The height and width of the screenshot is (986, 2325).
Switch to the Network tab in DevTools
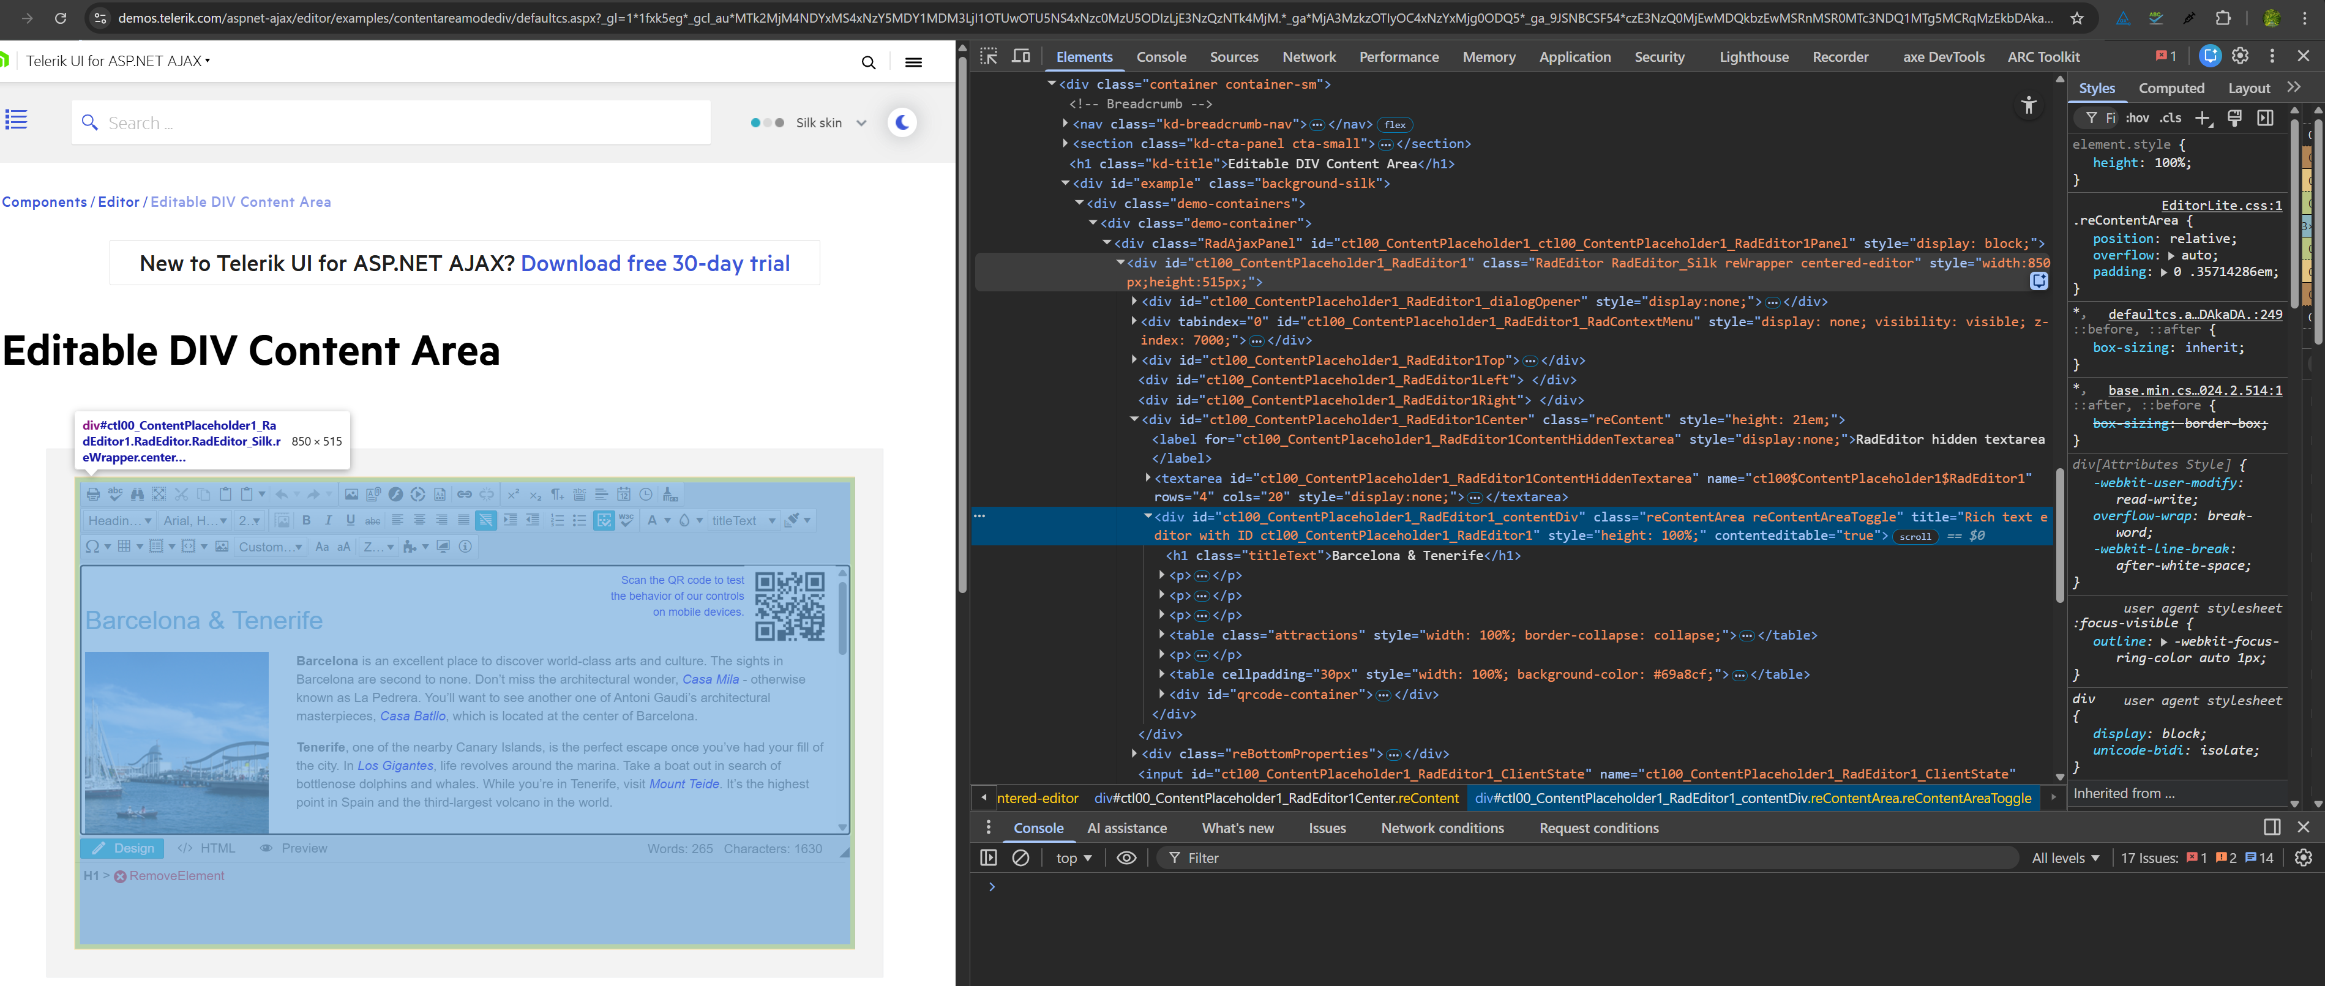(x=1308, y=57)
